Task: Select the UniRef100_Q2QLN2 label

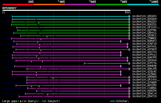Action: point(144,72)
